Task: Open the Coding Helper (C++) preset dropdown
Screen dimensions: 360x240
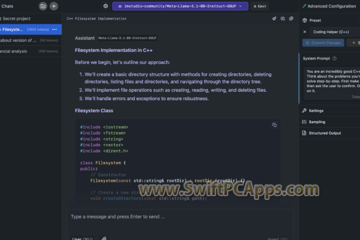Action: click(x=334, y=32)
